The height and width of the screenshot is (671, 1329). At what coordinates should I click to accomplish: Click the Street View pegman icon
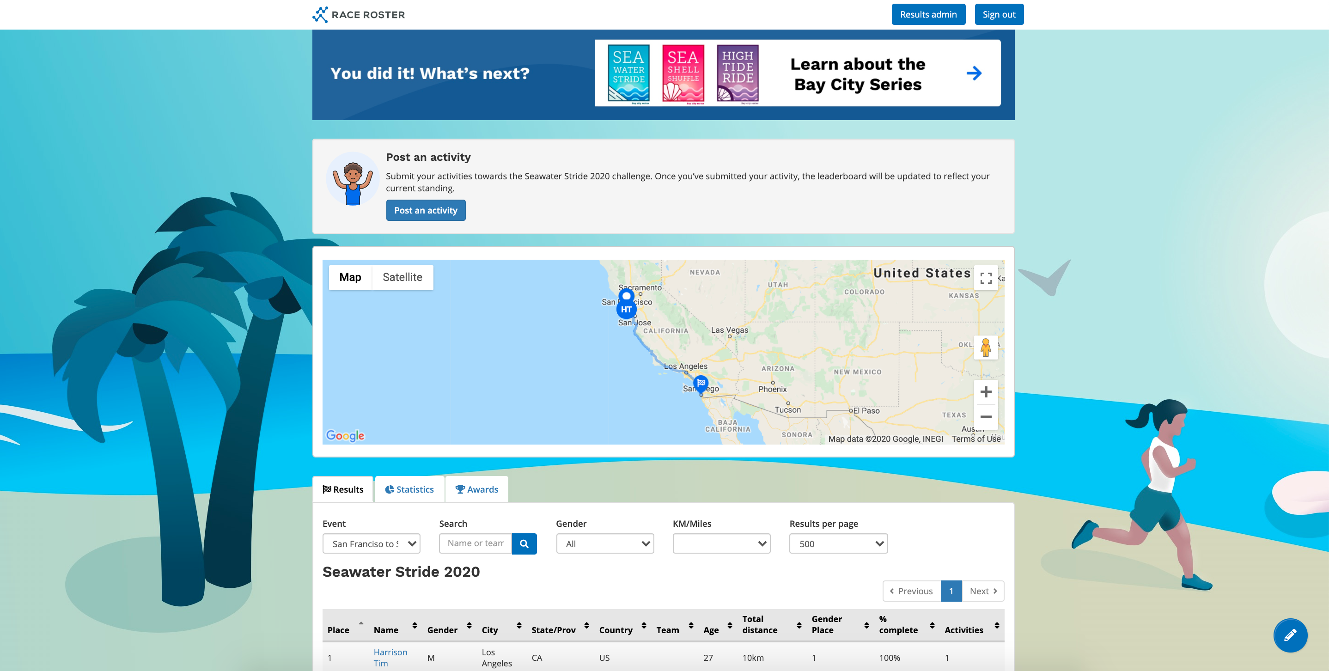pos(985,348)
